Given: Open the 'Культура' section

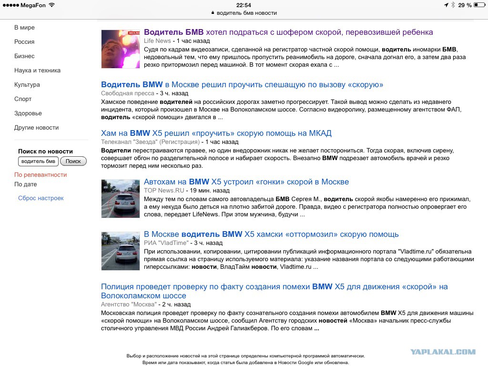Looking at the screenshot, I should click(x=27, y=85).
